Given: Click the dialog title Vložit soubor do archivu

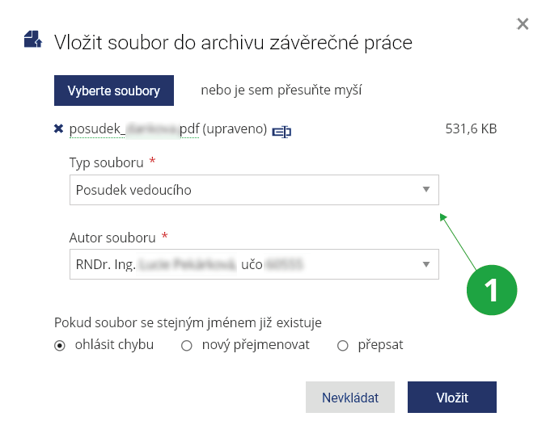Looking at the screenshot, I should pos(233,42).
